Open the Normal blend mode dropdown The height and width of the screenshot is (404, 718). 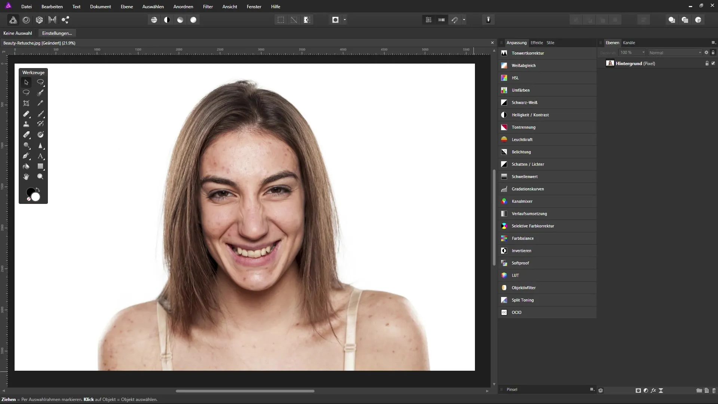675,52
